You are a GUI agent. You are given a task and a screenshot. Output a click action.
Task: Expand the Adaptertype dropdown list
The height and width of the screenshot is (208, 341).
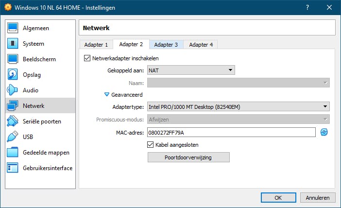click(x=238, y=106)
